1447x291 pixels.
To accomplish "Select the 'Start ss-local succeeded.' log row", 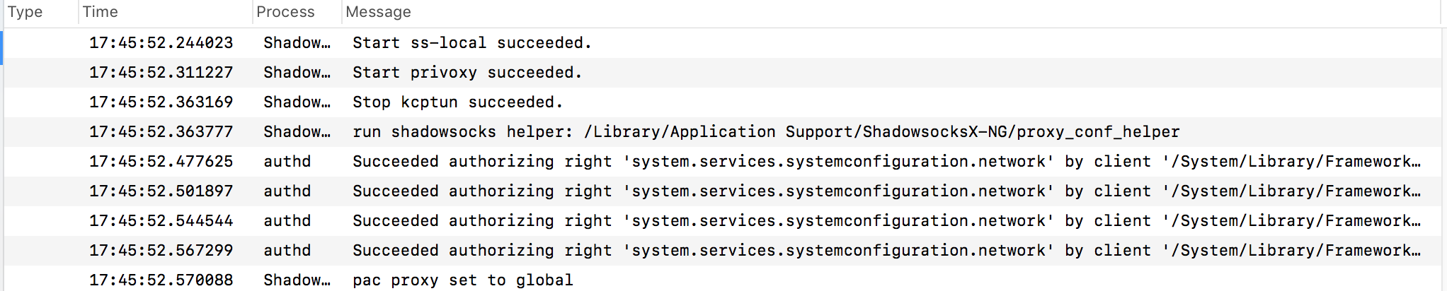I will (723, 43).
